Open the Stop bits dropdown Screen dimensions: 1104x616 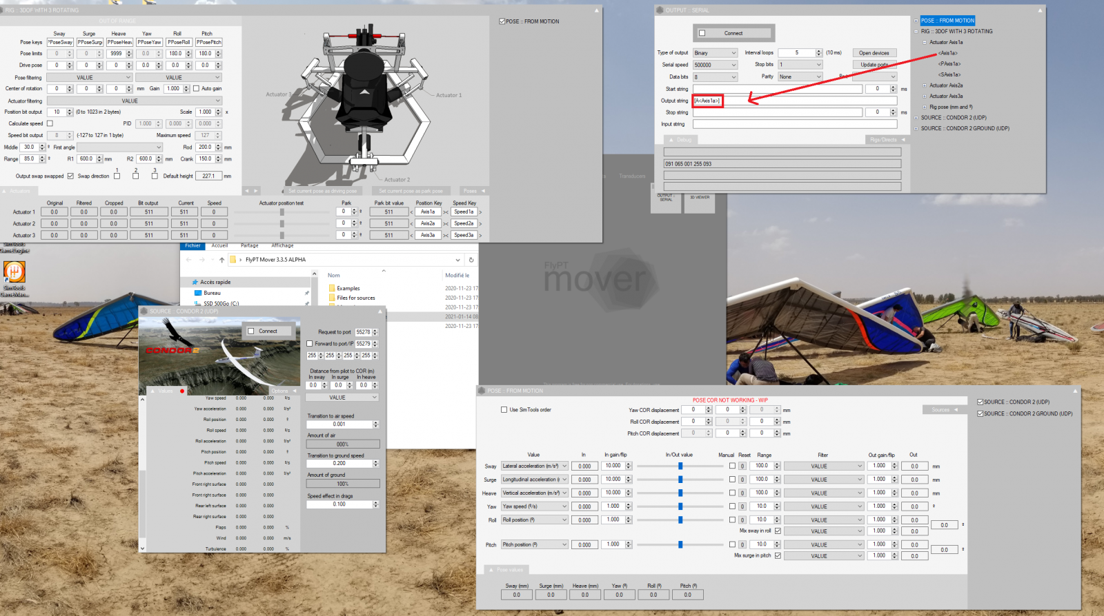[x=800, y=65]
